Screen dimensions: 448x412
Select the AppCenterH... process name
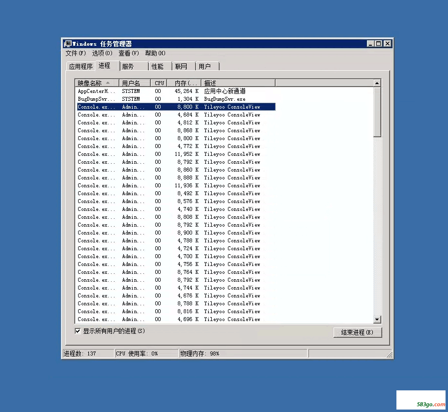point(97,91)
